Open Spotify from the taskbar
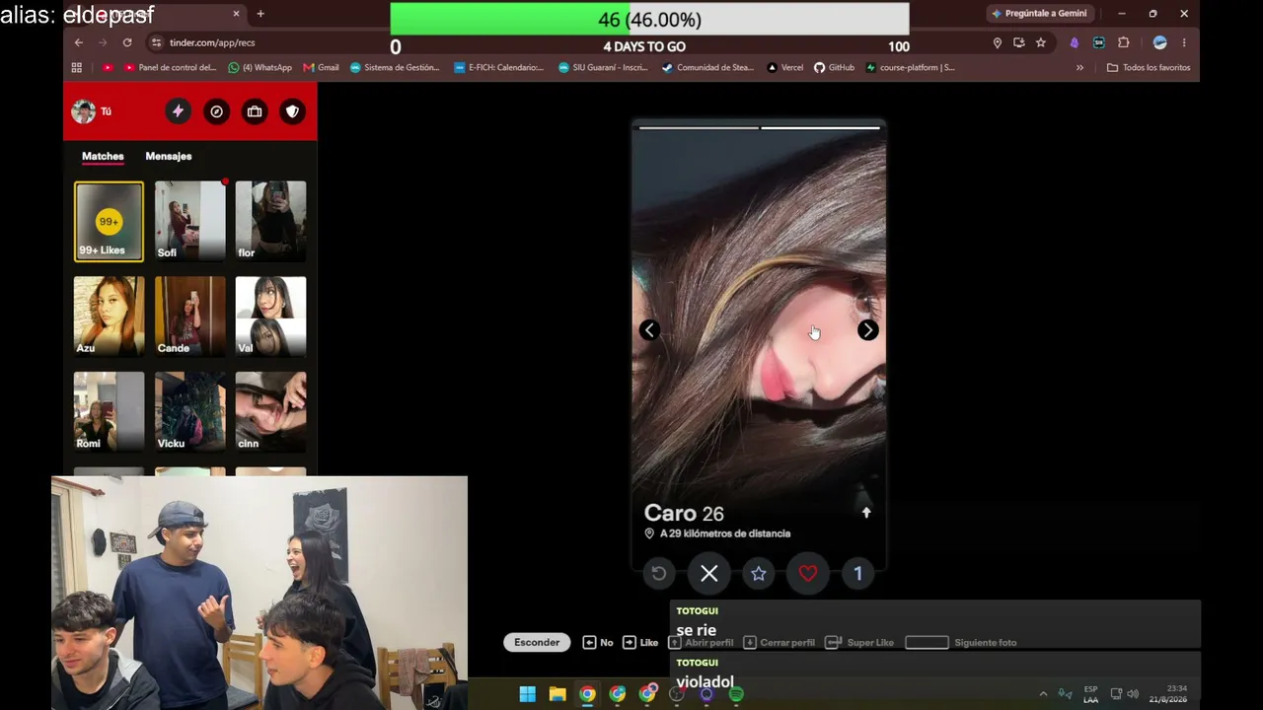The image size is (1263, 710). point(736,693)
